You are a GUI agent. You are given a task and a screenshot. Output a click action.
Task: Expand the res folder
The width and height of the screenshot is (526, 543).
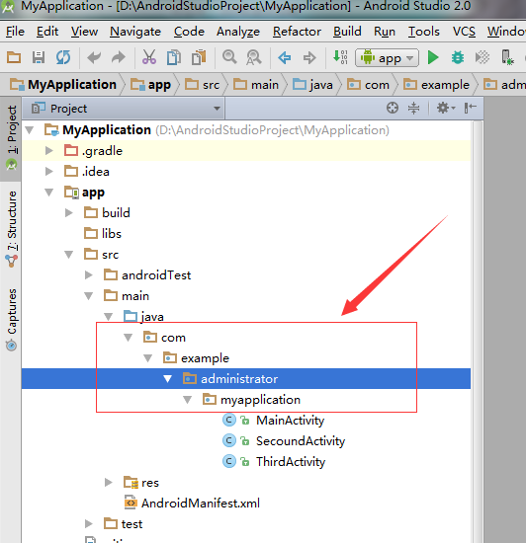pos(109,483)
